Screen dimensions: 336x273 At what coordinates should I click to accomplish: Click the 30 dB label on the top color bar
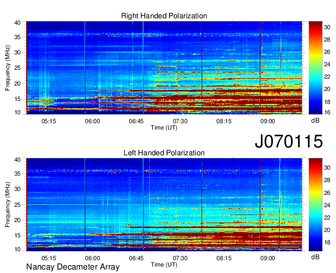click(x=327, y=27)
